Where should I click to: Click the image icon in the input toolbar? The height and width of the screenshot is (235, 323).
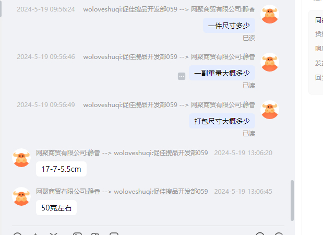click(77, 234)
